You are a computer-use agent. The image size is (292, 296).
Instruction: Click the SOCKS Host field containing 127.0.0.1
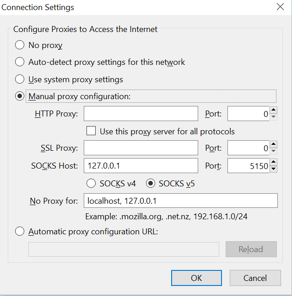[141, 166]
